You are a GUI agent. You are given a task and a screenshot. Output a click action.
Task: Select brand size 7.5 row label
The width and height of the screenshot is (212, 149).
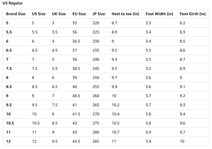point(9,68)
